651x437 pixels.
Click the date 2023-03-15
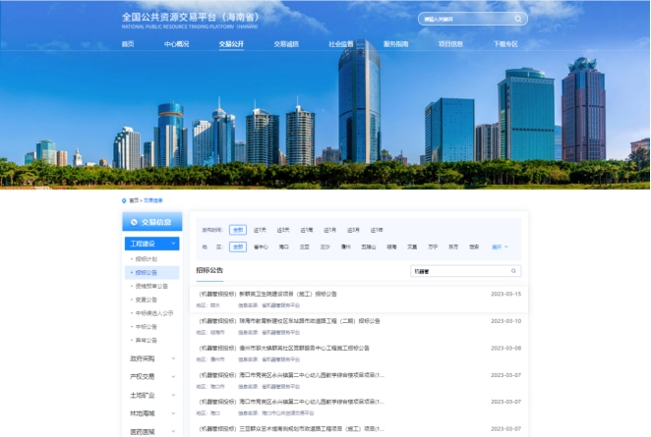[505, 294]
